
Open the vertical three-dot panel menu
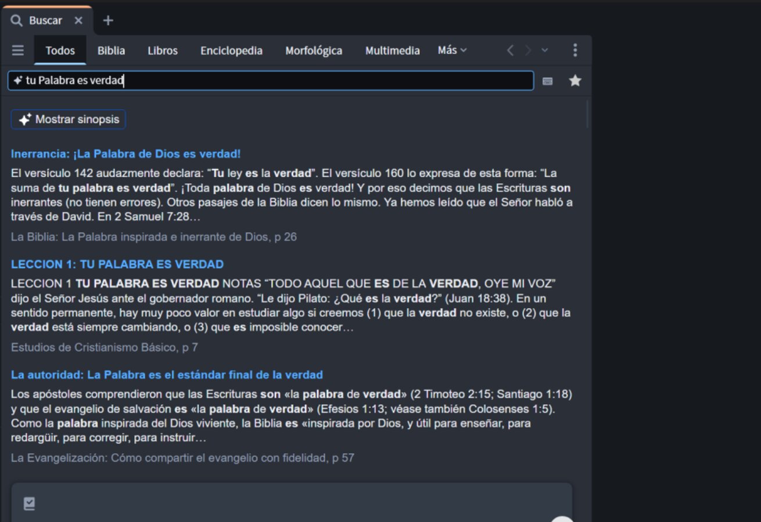pos(575,51)
